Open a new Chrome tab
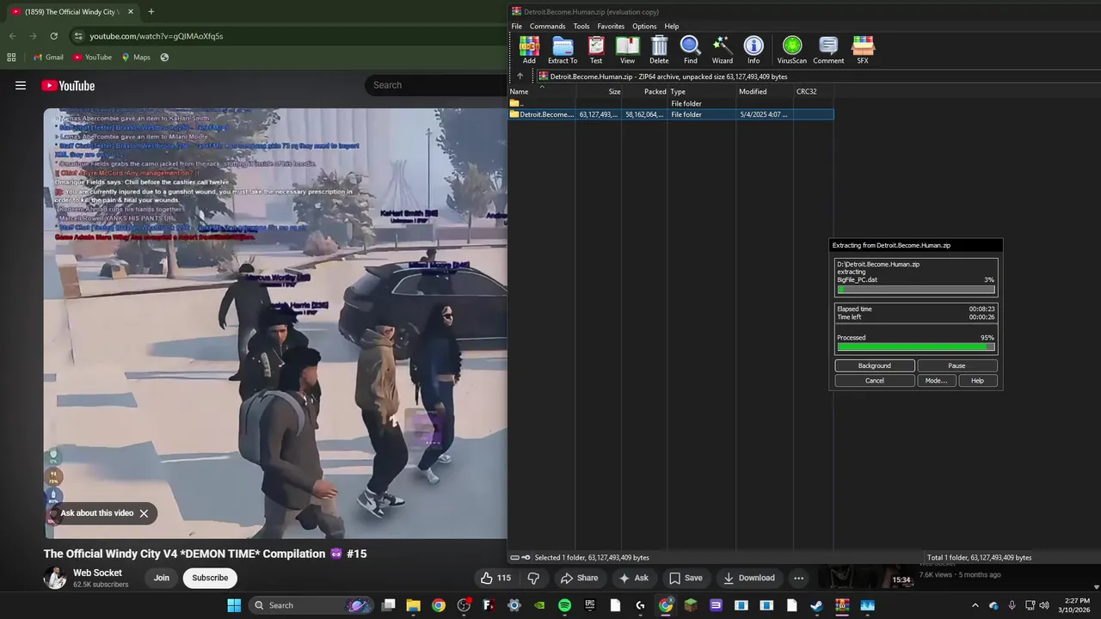 pyautogui.click(x=151, y=12)
